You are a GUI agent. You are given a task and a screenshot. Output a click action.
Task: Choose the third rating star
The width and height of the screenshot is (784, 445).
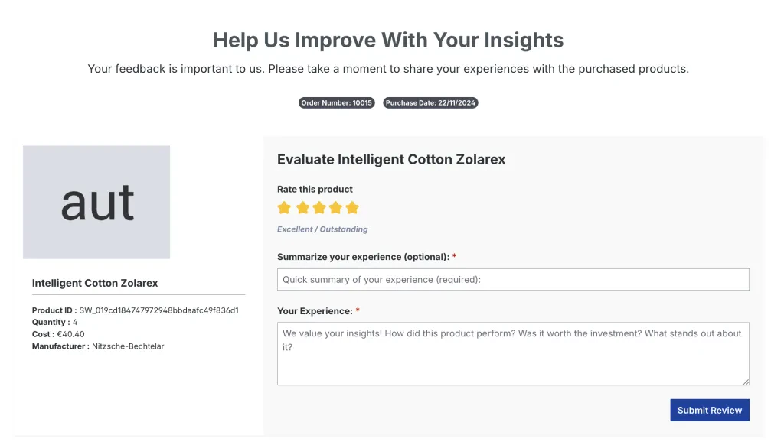[x=318, y=207]
